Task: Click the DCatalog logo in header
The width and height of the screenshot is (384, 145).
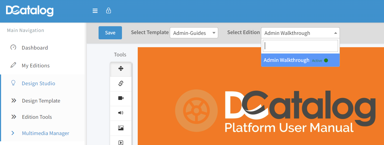Action: pos(29,11)
